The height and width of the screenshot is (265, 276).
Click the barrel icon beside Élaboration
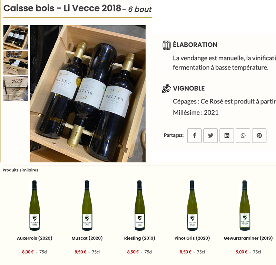(x=167, y=45)
